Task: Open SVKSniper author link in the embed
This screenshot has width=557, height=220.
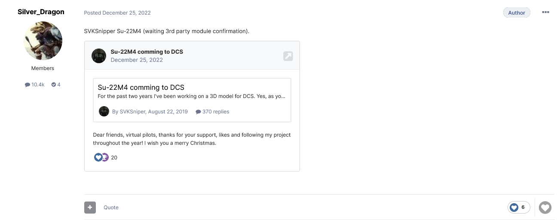Action: coord(132,112)
